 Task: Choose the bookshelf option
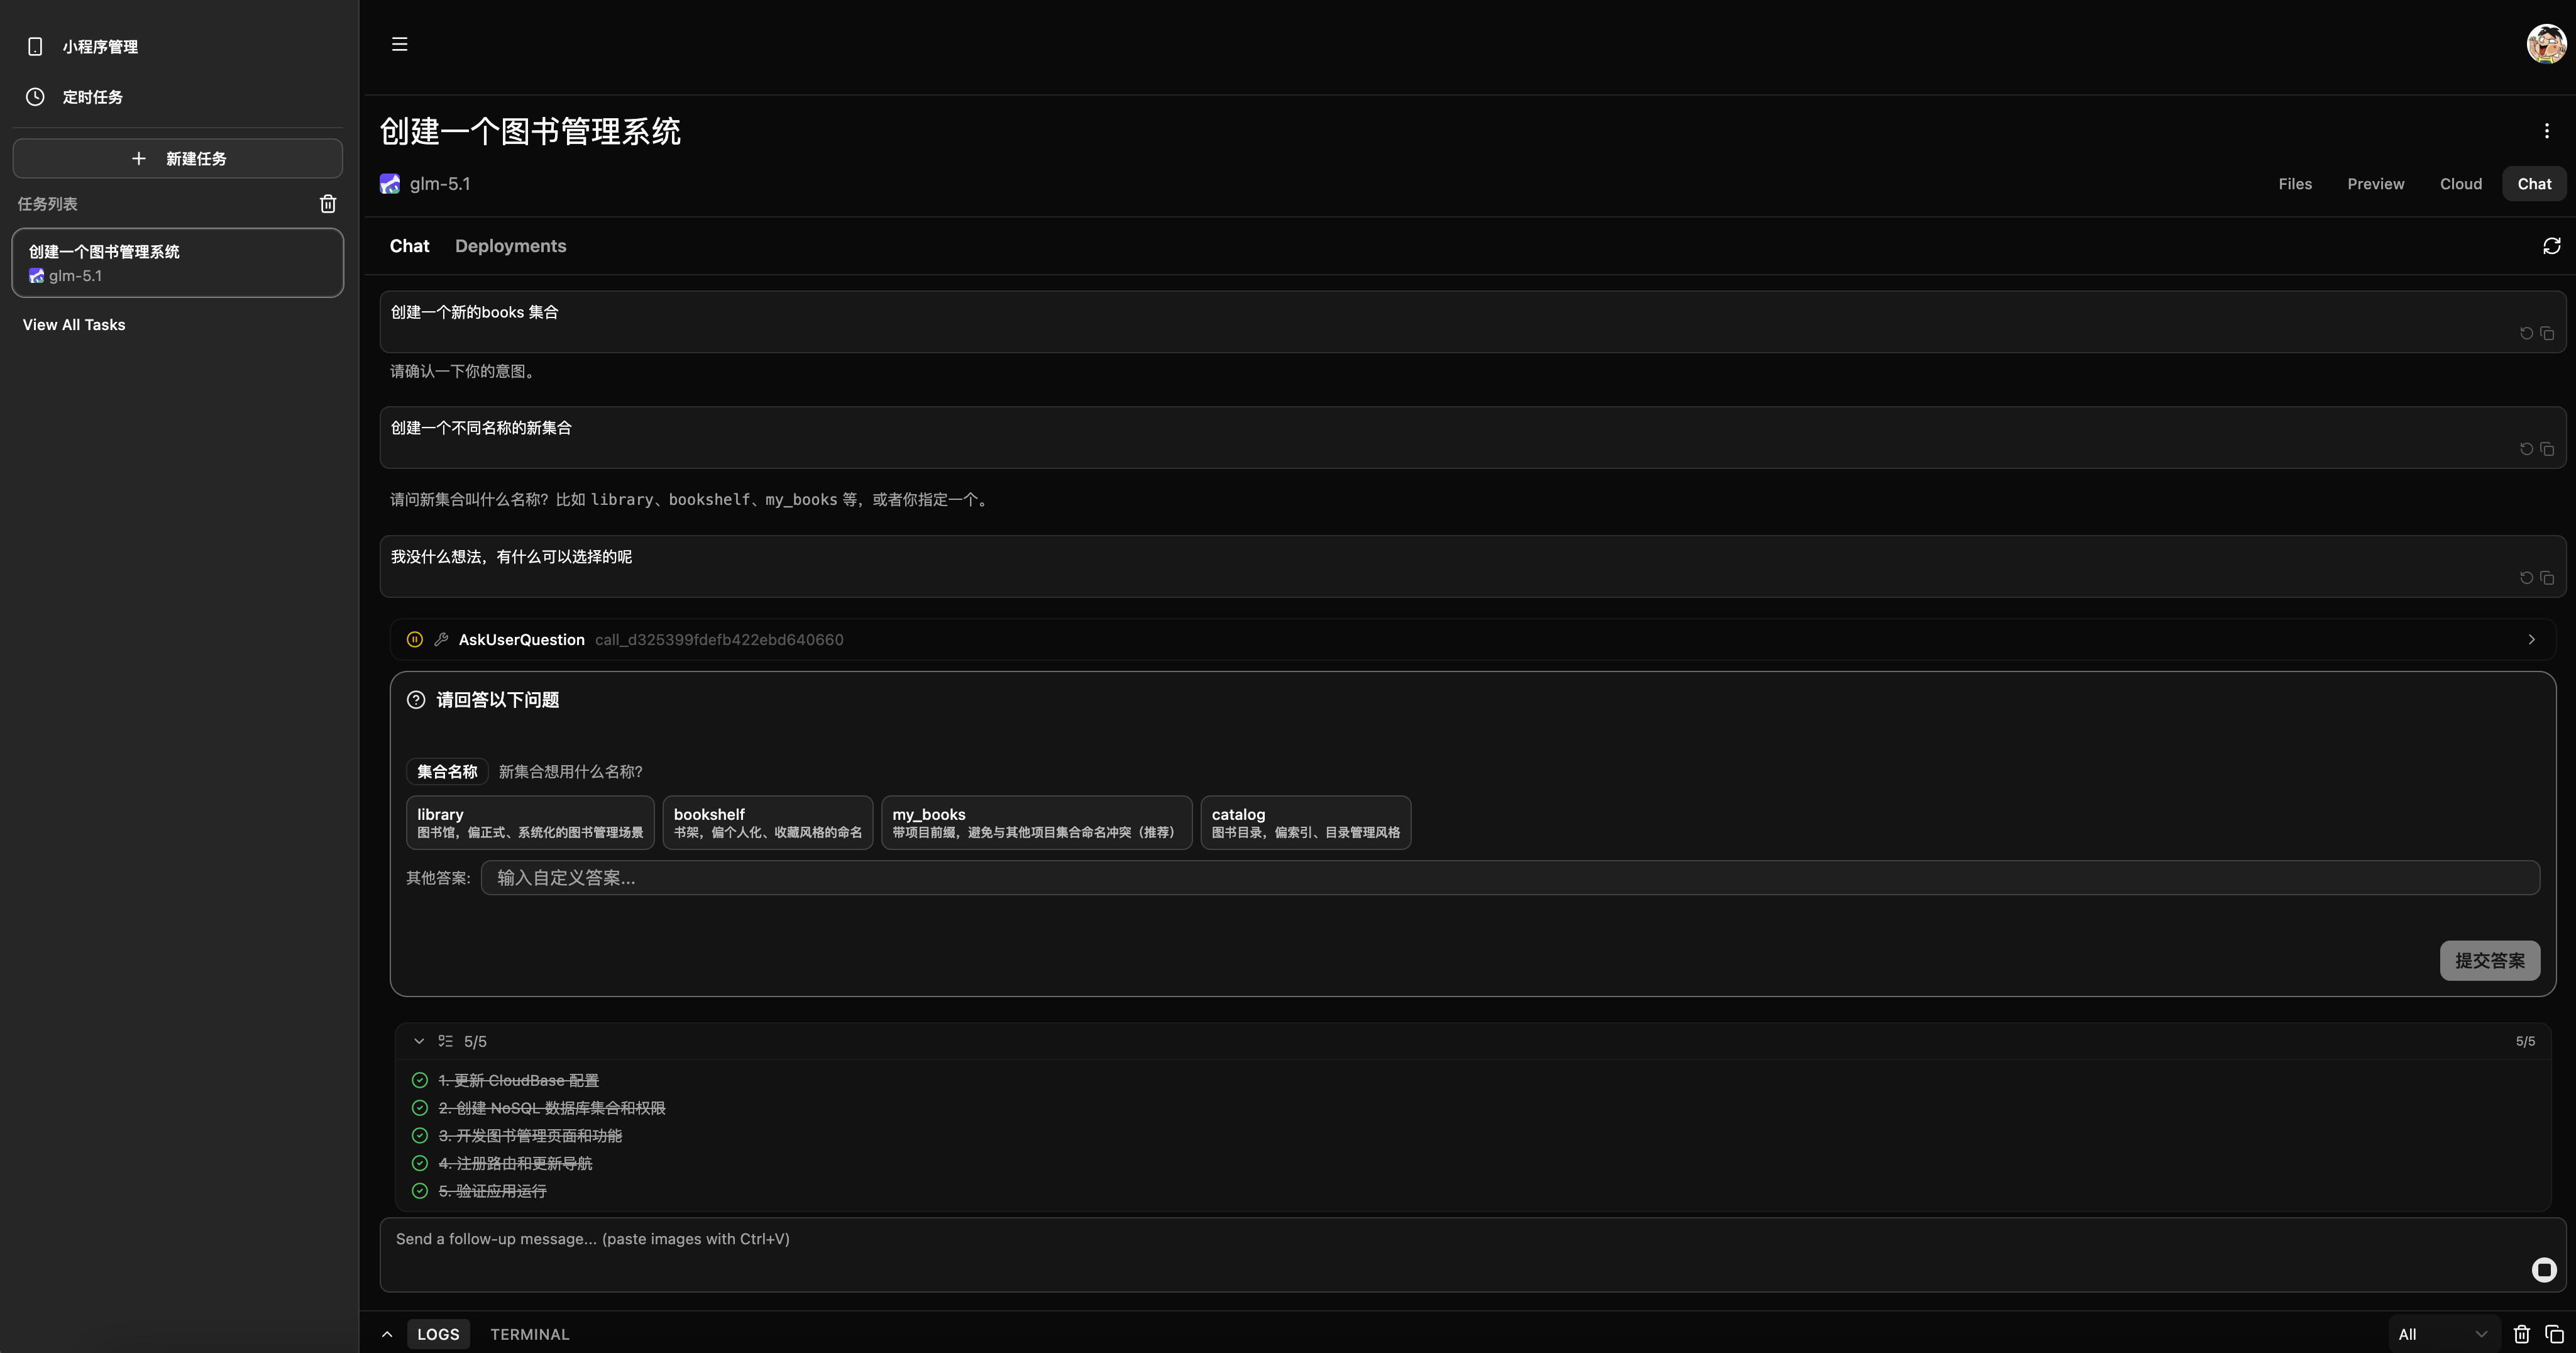coord(767,823)
